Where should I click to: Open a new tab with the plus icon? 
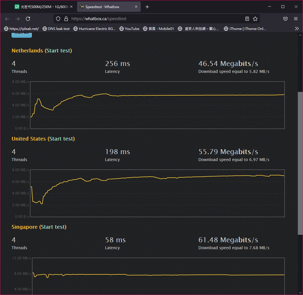[x=147, y=7]
